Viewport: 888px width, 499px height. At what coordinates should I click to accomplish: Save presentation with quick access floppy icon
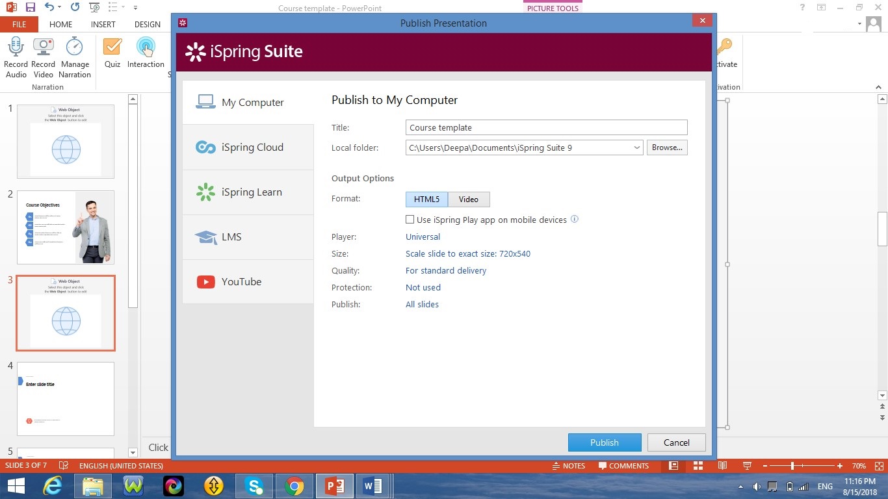pyautogui.click(x=30, y=8)
